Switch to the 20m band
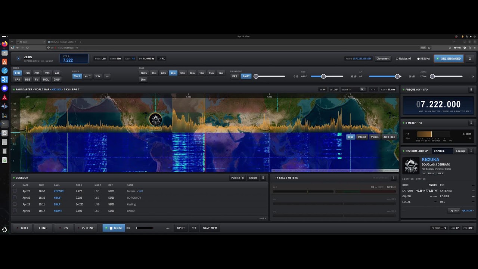 coord(192,73)
